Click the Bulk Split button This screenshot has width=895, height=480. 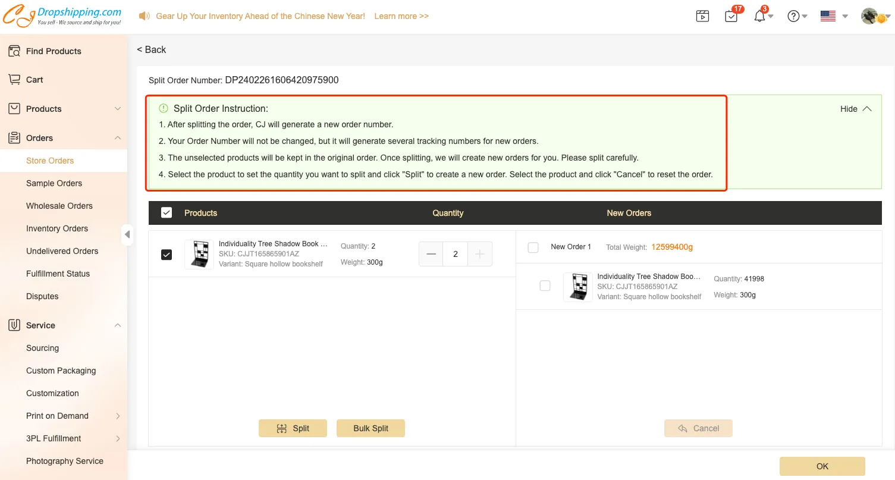(x=370, y=428)
